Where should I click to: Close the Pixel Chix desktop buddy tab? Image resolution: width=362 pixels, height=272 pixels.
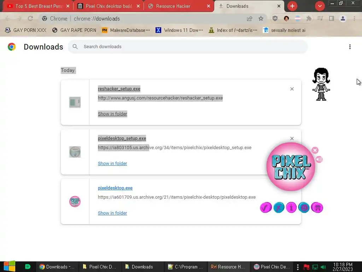pyautogui.click(x=138, y=6)
